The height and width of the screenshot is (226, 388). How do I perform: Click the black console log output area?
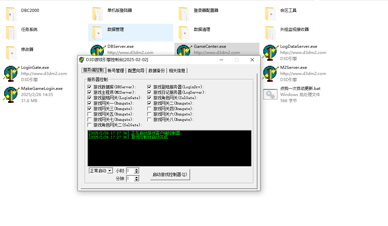(169, 148)
